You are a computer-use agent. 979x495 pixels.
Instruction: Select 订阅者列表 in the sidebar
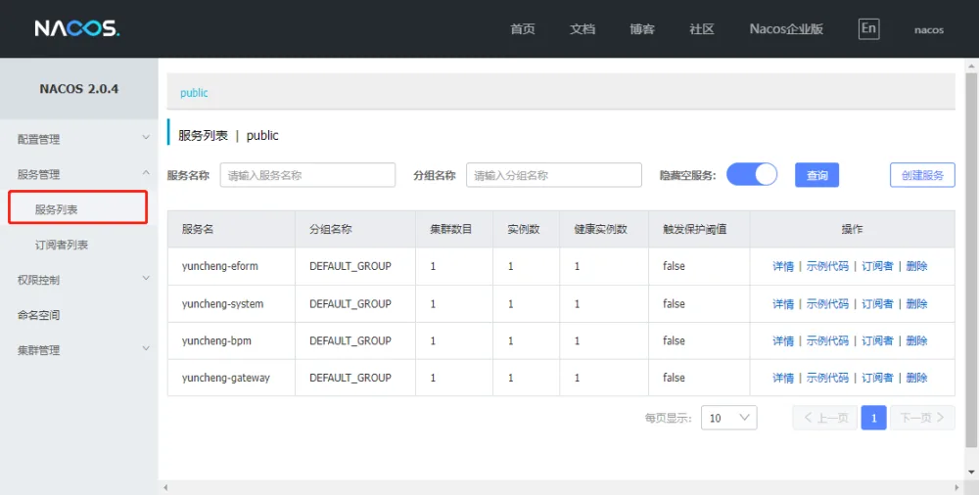pos(61,245)
